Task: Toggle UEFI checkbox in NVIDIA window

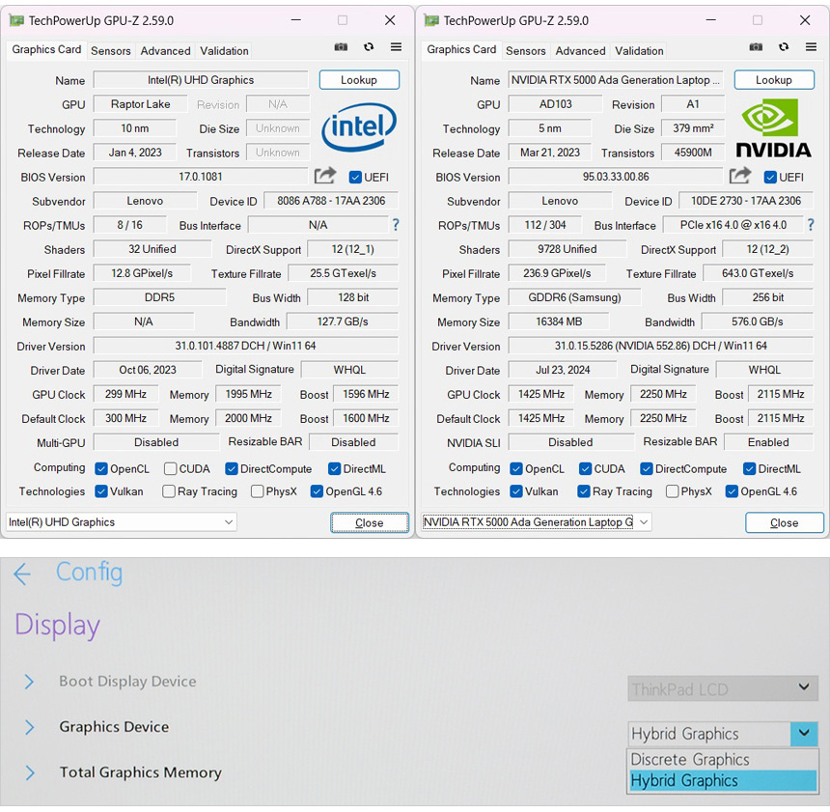Action: [770, 178]
